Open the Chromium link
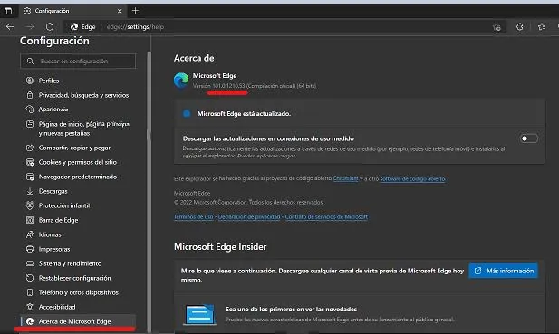Viewport: 559px width, 334px height. click(345, 178)
